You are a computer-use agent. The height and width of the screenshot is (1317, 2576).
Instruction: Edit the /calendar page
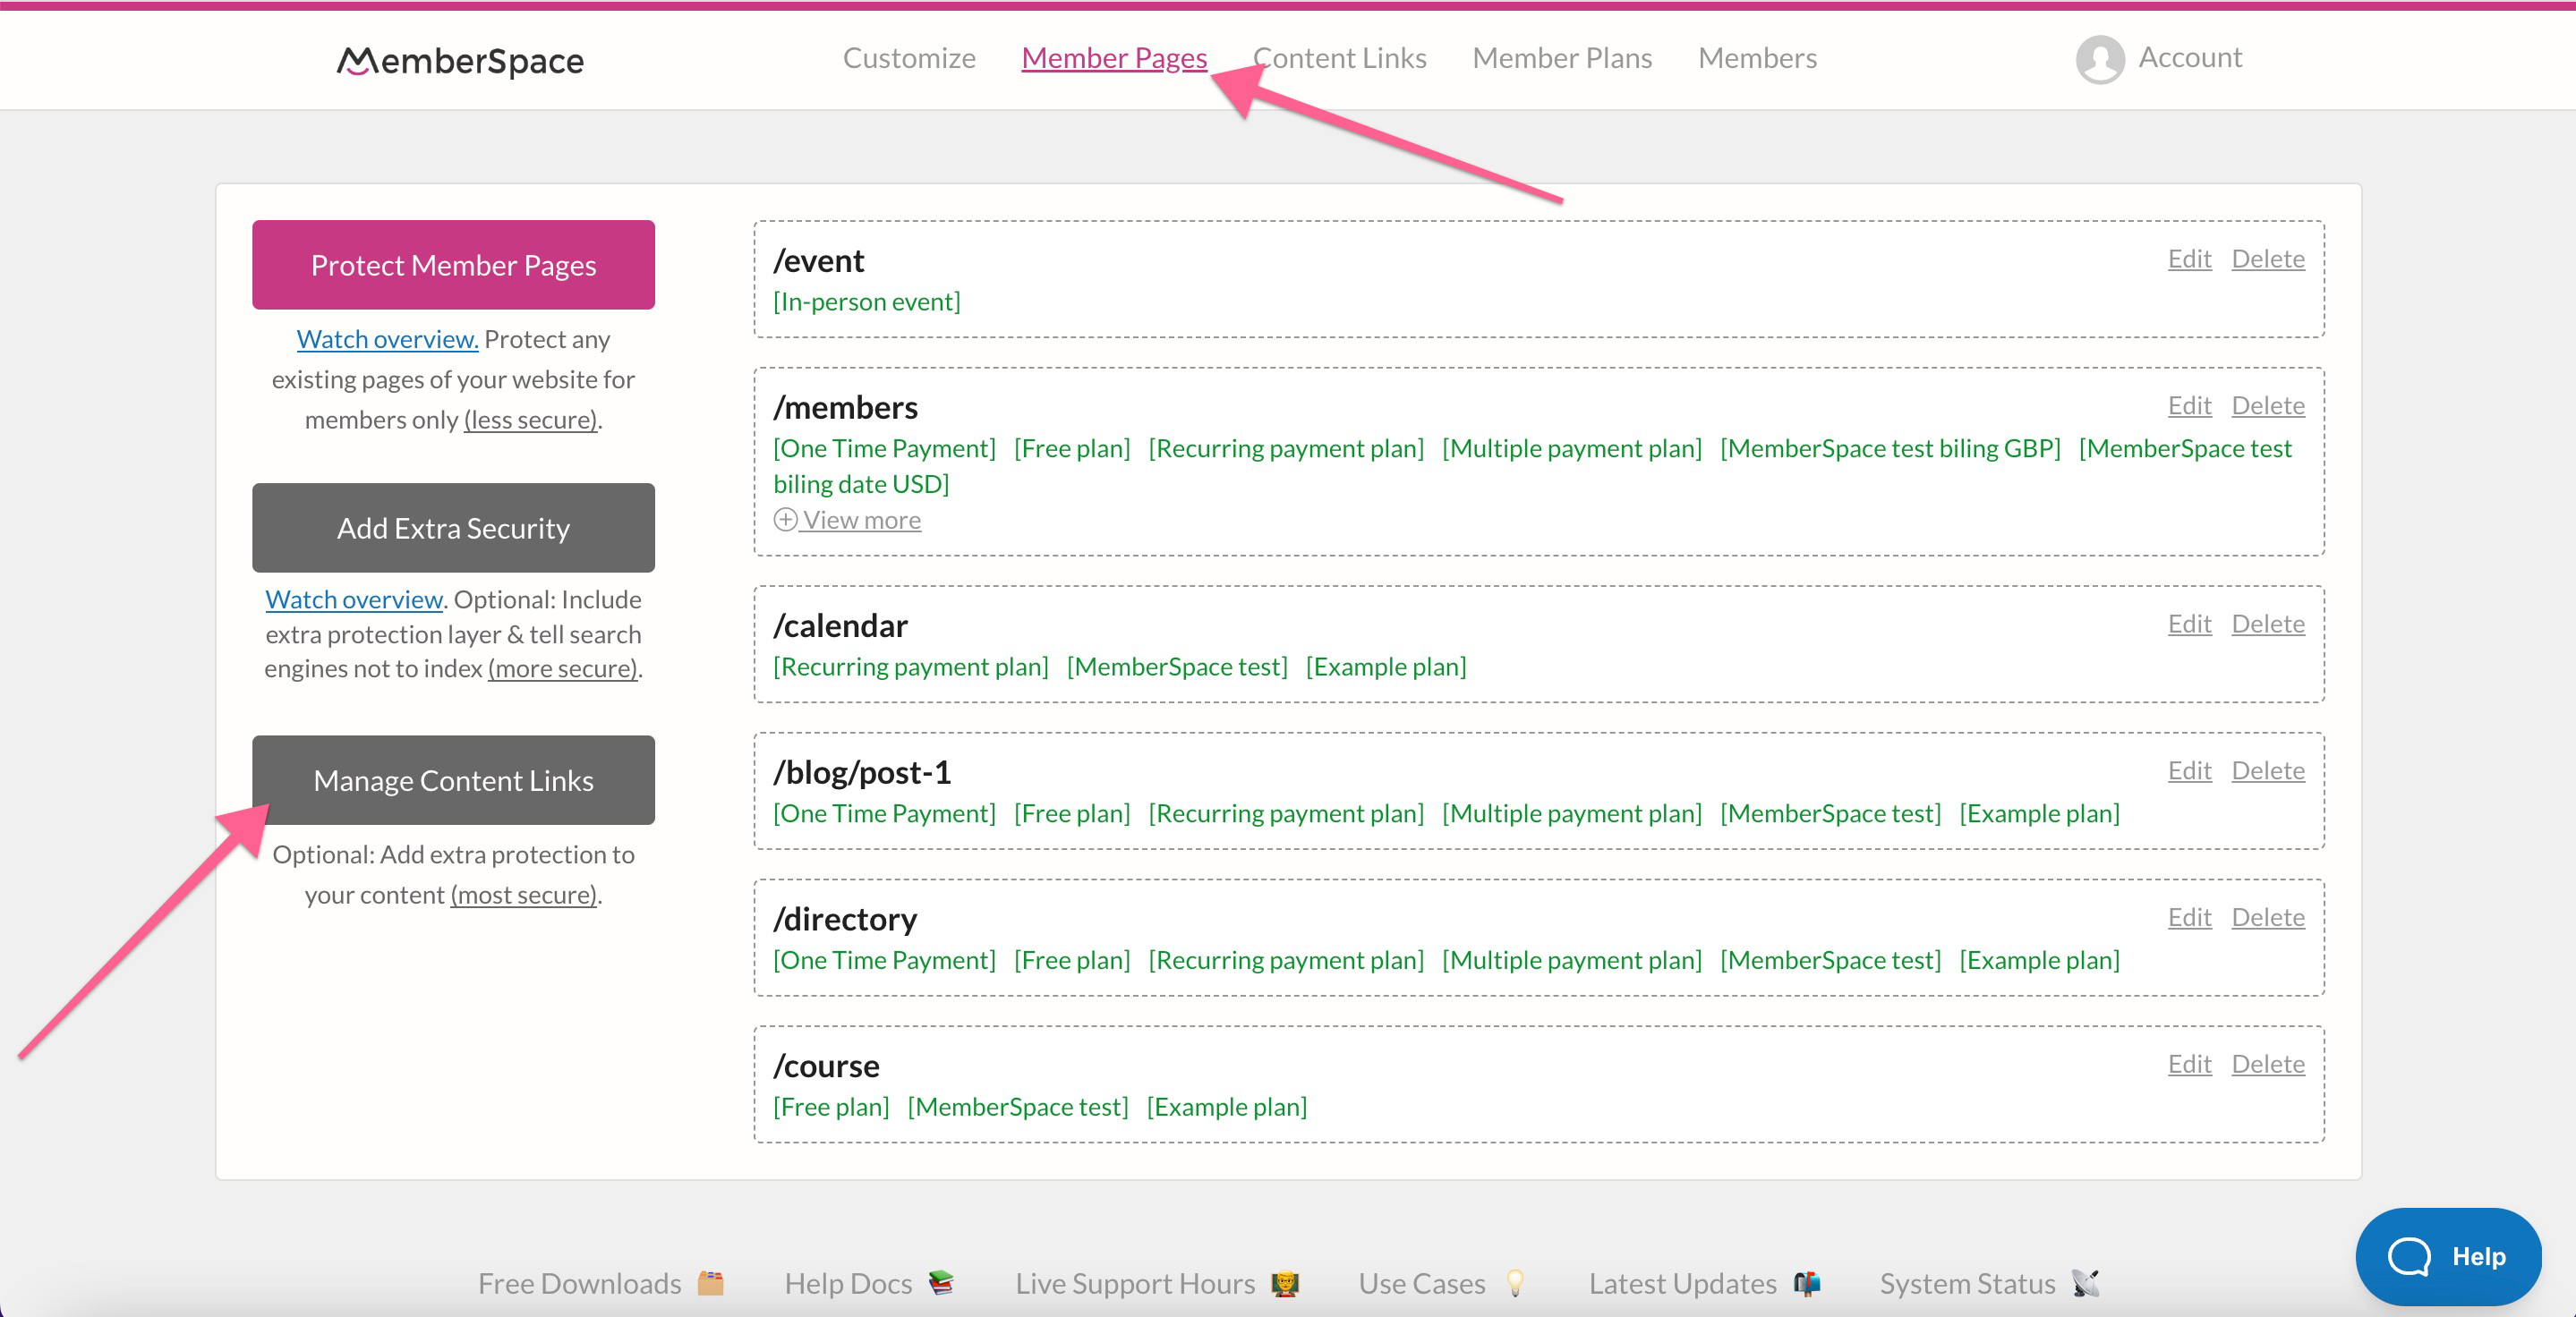point(2189,624)
